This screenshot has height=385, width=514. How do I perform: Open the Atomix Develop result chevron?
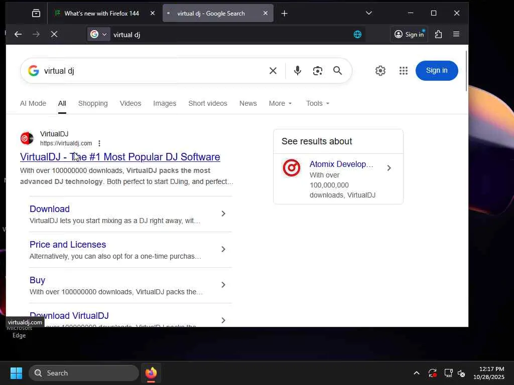tap(389, 168)
